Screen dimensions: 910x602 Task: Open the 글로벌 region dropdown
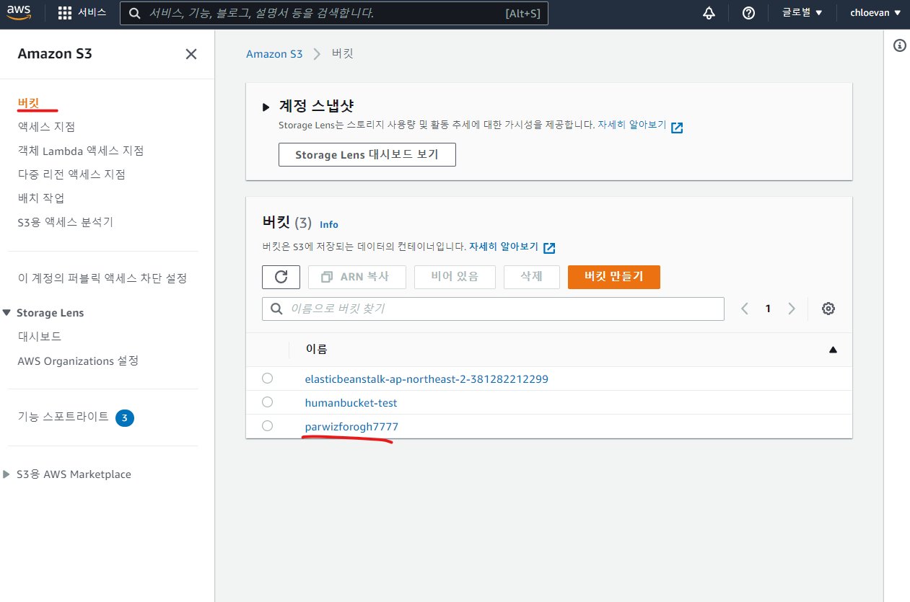coord(802,13)
